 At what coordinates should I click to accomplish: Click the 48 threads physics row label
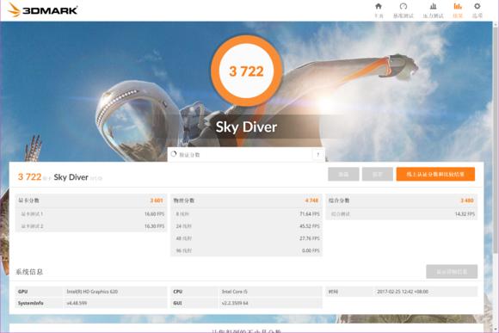pyautogui.click(x=183, y=238)
